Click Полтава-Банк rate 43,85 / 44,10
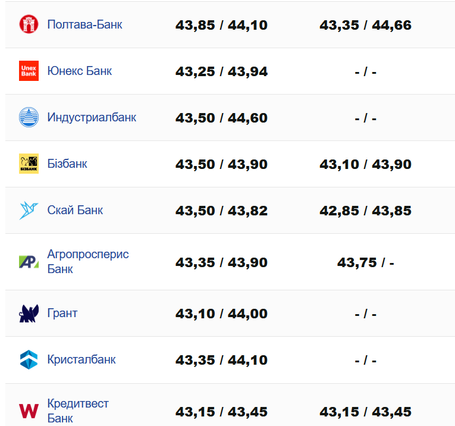Viewport: 455px width, 426px height. 221,26
